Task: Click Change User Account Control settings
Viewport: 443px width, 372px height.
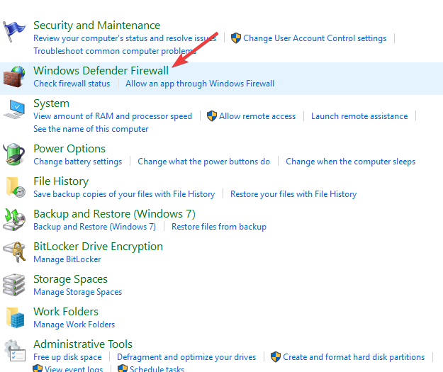Action: point(315,38)
